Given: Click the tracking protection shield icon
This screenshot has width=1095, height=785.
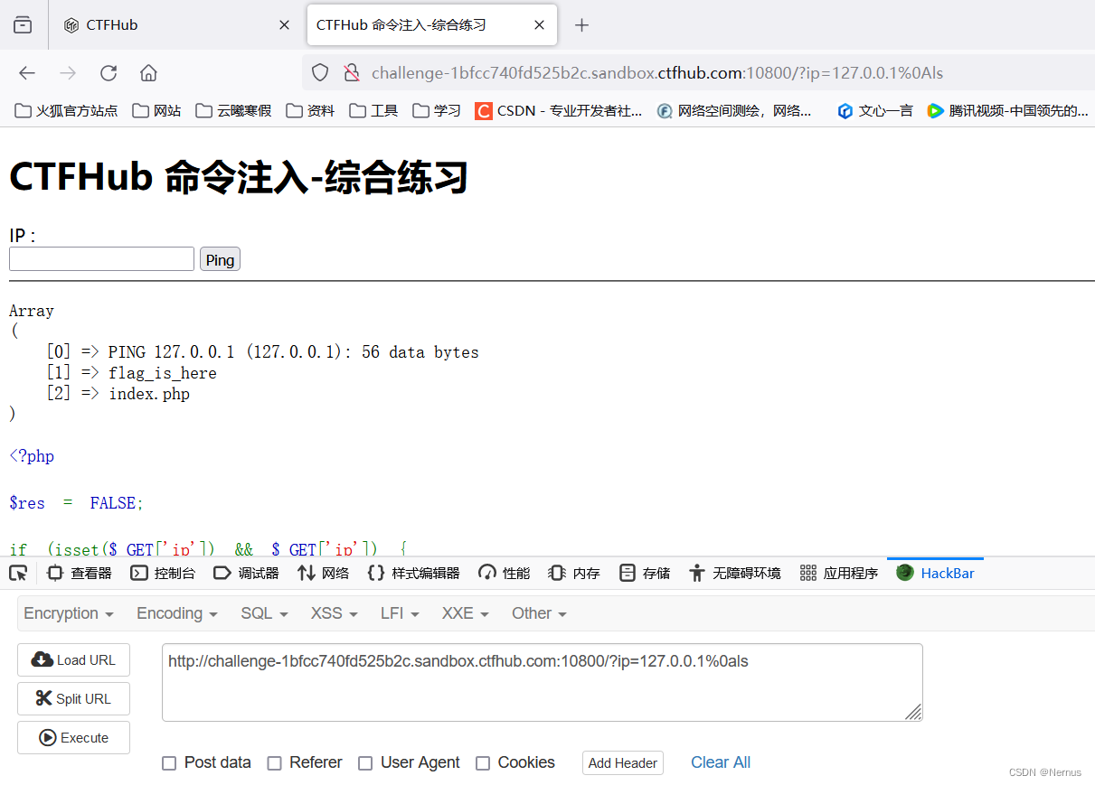Looking at the screenshot, I should click(320, 73).
